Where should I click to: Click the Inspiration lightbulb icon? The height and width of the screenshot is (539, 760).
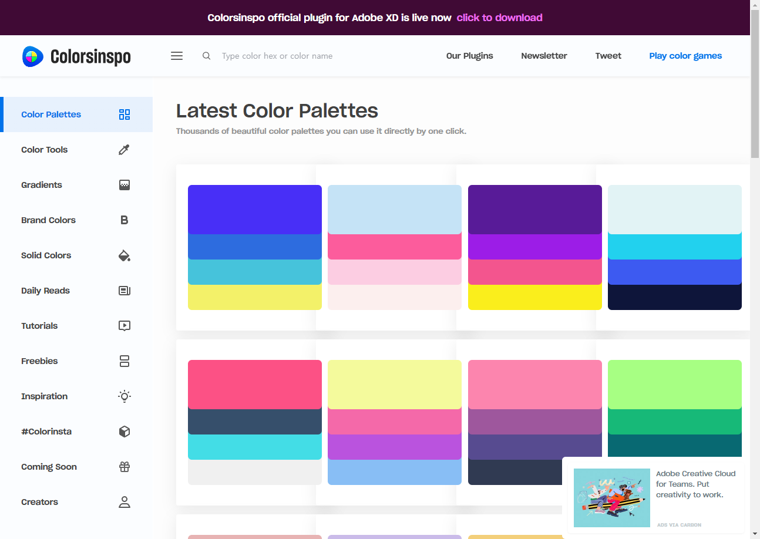click(124, 396)
